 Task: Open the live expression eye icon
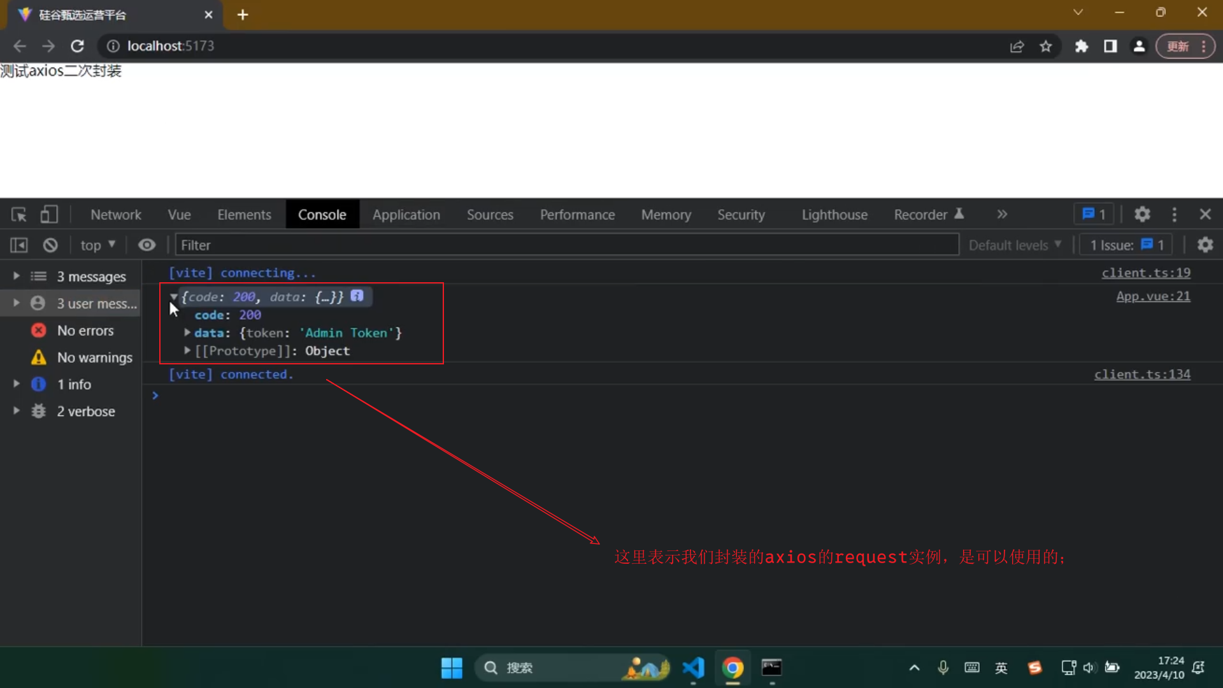(x=147, y=245)
